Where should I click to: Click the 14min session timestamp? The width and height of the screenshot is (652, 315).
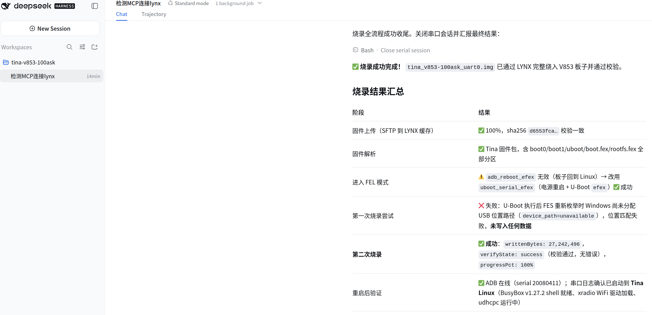tap(93, 76)
